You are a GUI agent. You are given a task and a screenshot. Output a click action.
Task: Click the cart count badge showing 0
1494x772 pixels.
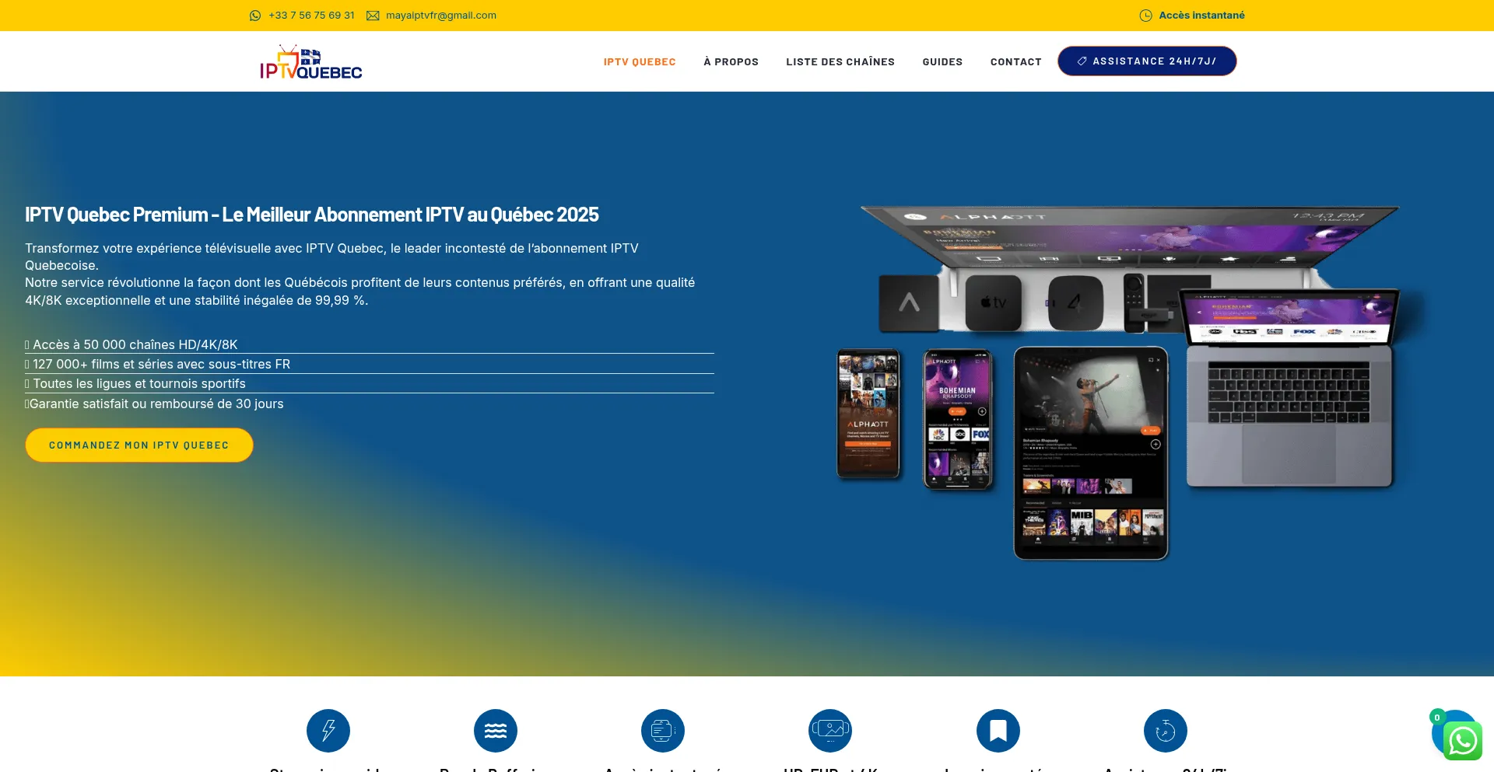click(x=1437, y=718)
